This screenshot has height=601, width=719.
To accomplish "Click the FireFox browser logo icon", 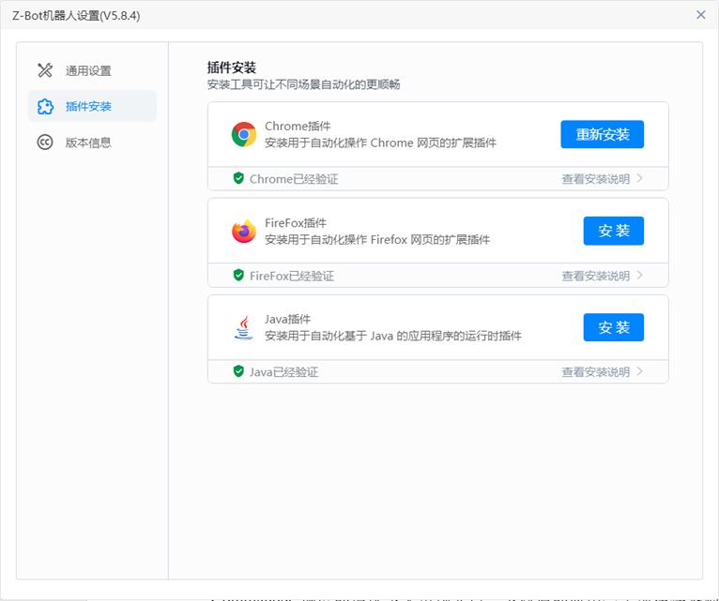I will 244,232.
